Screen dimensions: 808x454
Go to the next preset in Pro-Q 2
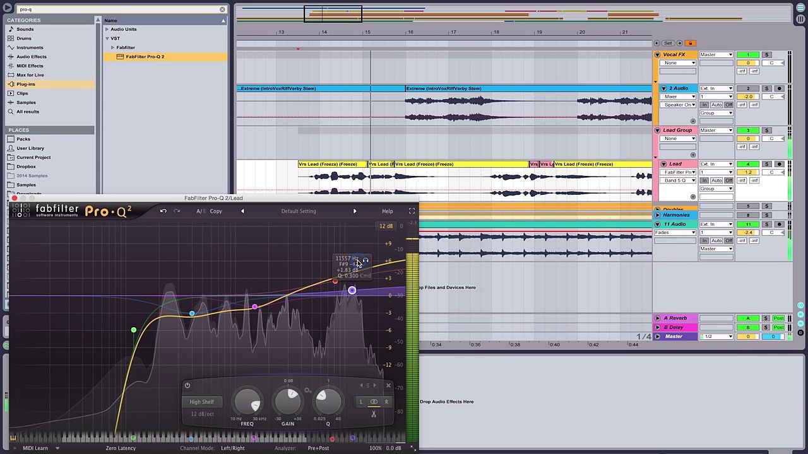(x=354, y=211)
